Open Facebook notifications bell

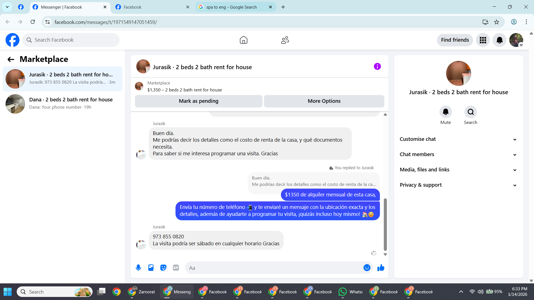pos(499,40)
